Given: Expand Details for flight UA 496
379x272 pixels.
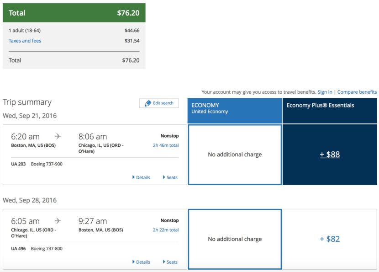Looking at the screenshot, I should tap(141, 262).
